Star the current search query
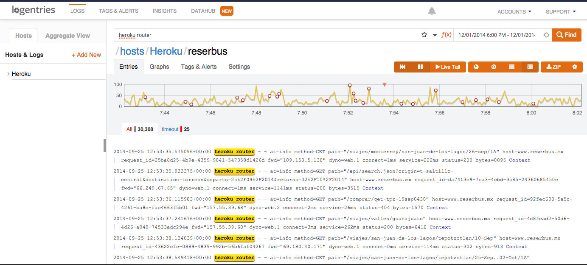587x265 pixels. [424, 35]
